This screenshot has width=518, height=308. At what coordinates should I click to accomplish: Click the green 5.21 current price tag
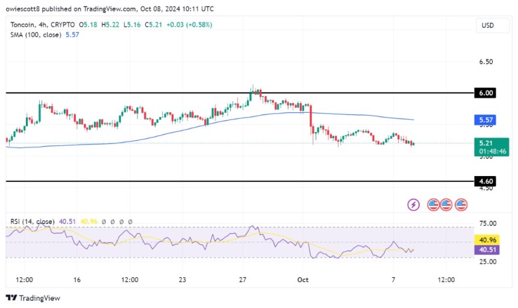click(485, 143)
